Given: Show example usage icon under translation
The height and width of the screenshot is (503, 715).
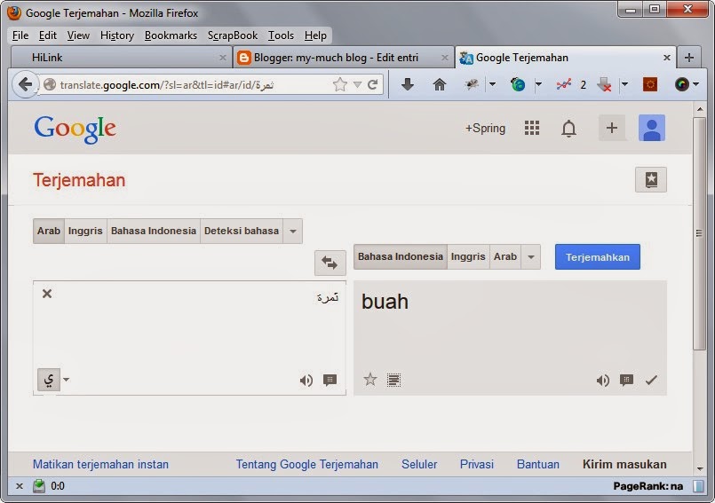Looking at the screenshot, I should click(x=626, y=380).
